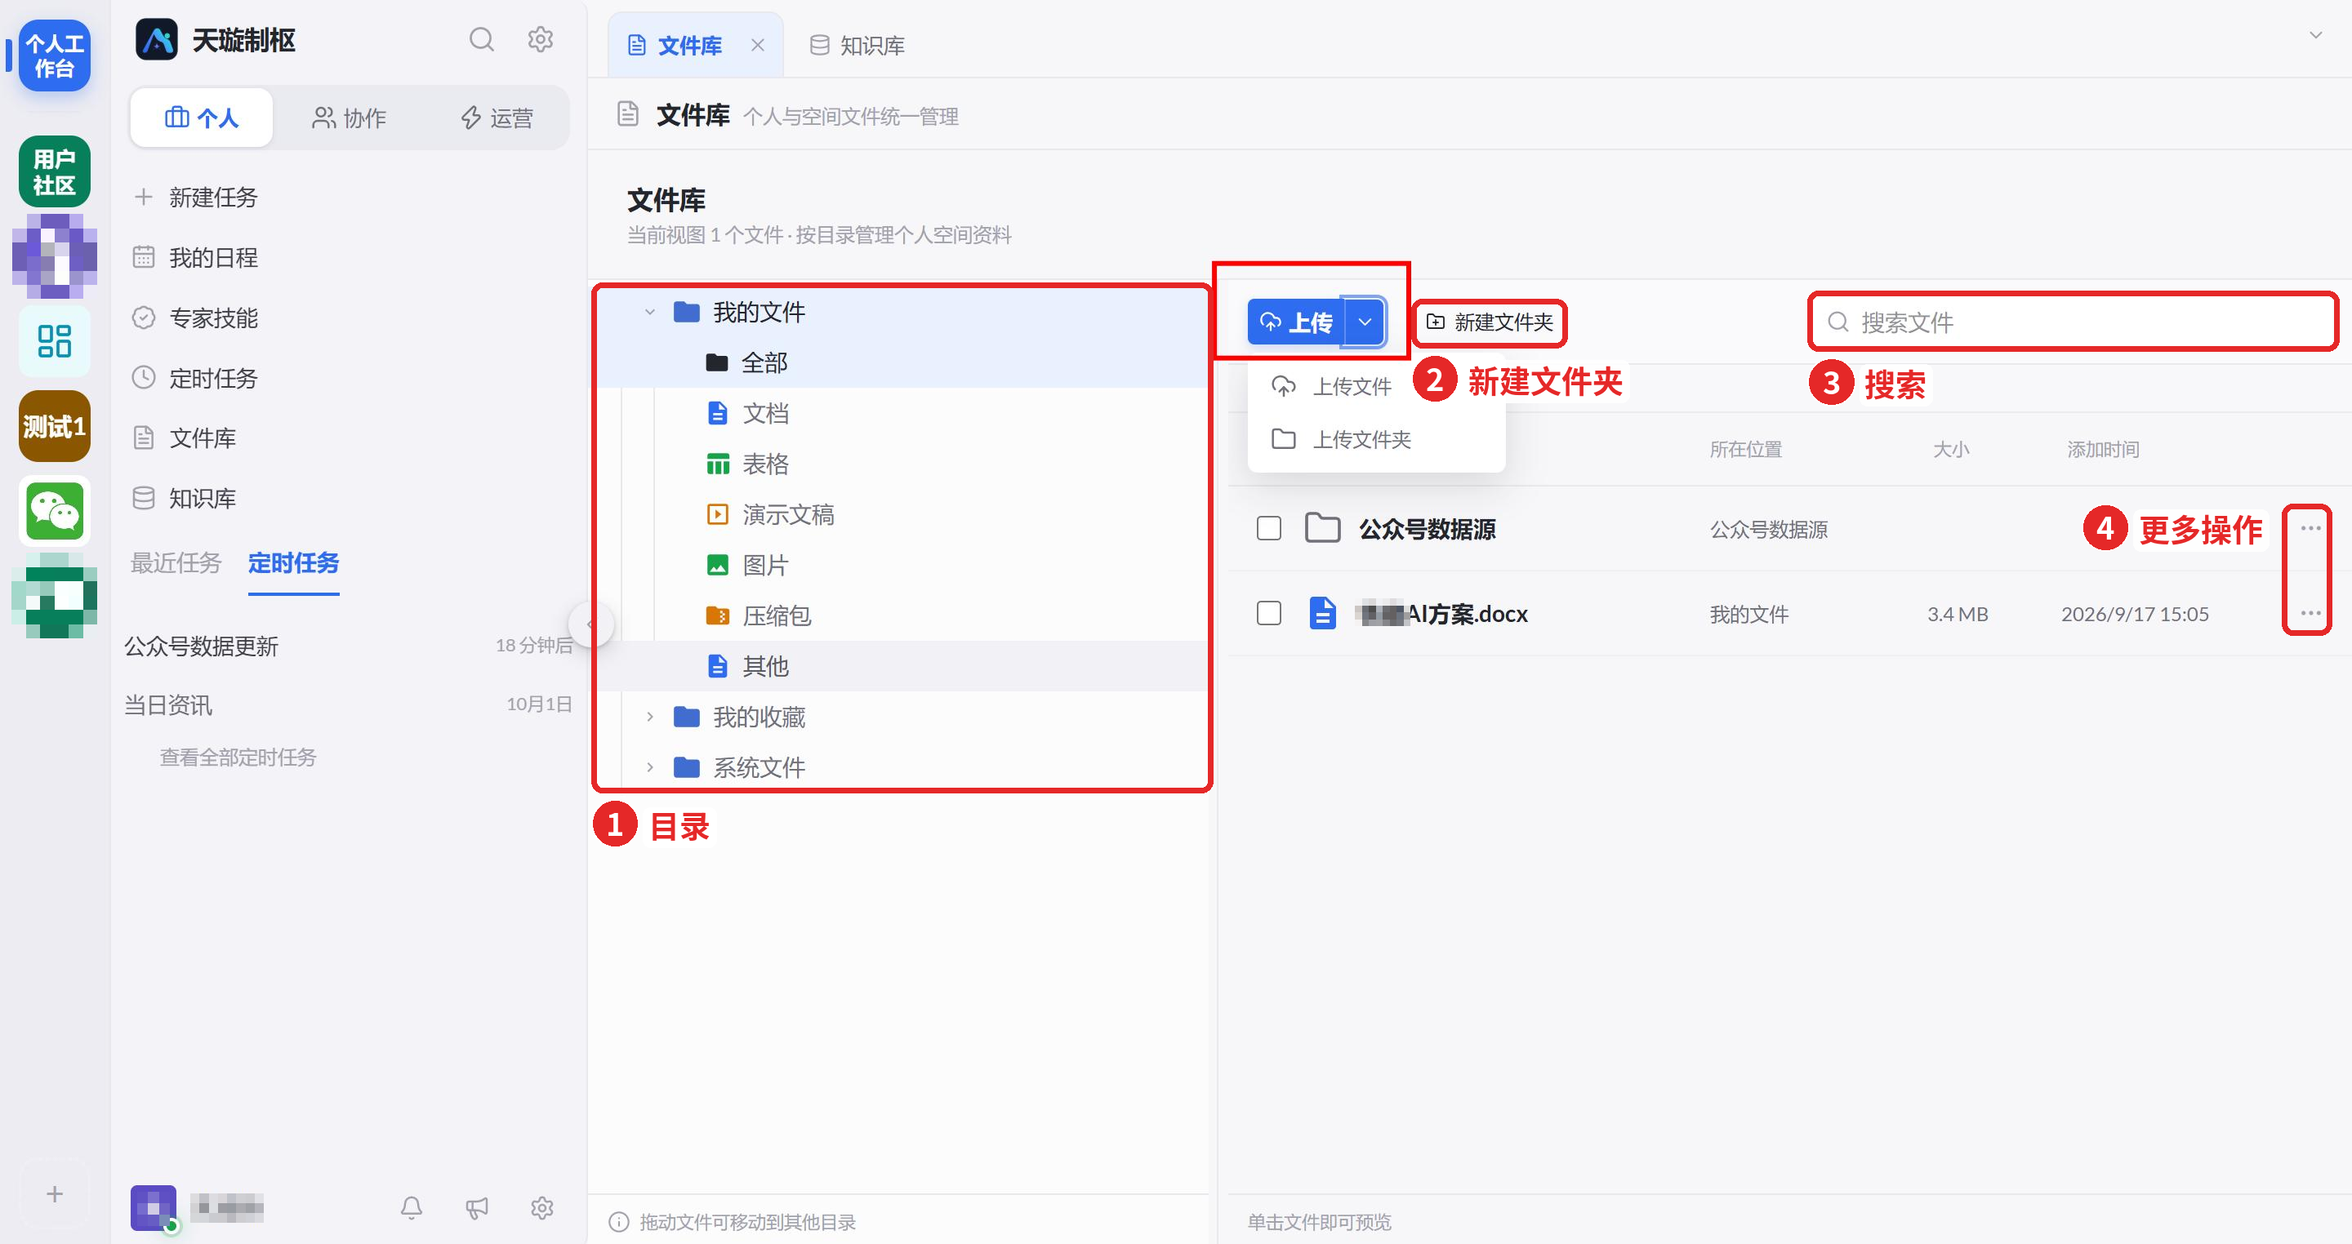Open the WeChat workspace icon

pyautogui.click(x=55, y=511)
